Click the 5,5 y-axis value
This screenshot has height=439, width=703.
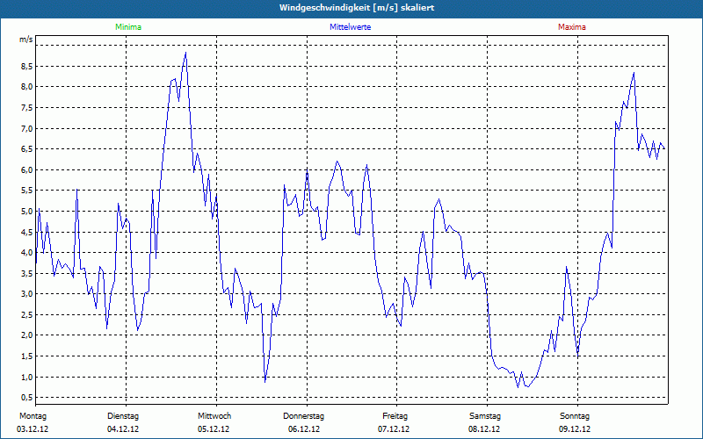click(x=26, y=191)
